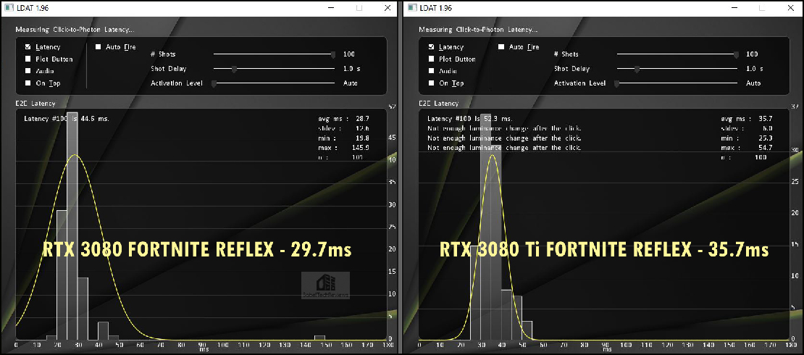This screenshot has height=355, width=804.
Task: Click # Shots value 100 in left window
Action: [348, 54]
